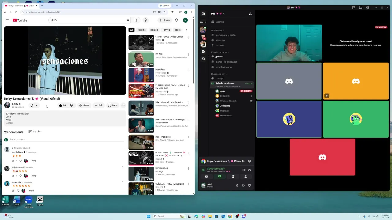Click the Chrome address bar URL
This screenshot has width=392, height=220.
[43, 12]
